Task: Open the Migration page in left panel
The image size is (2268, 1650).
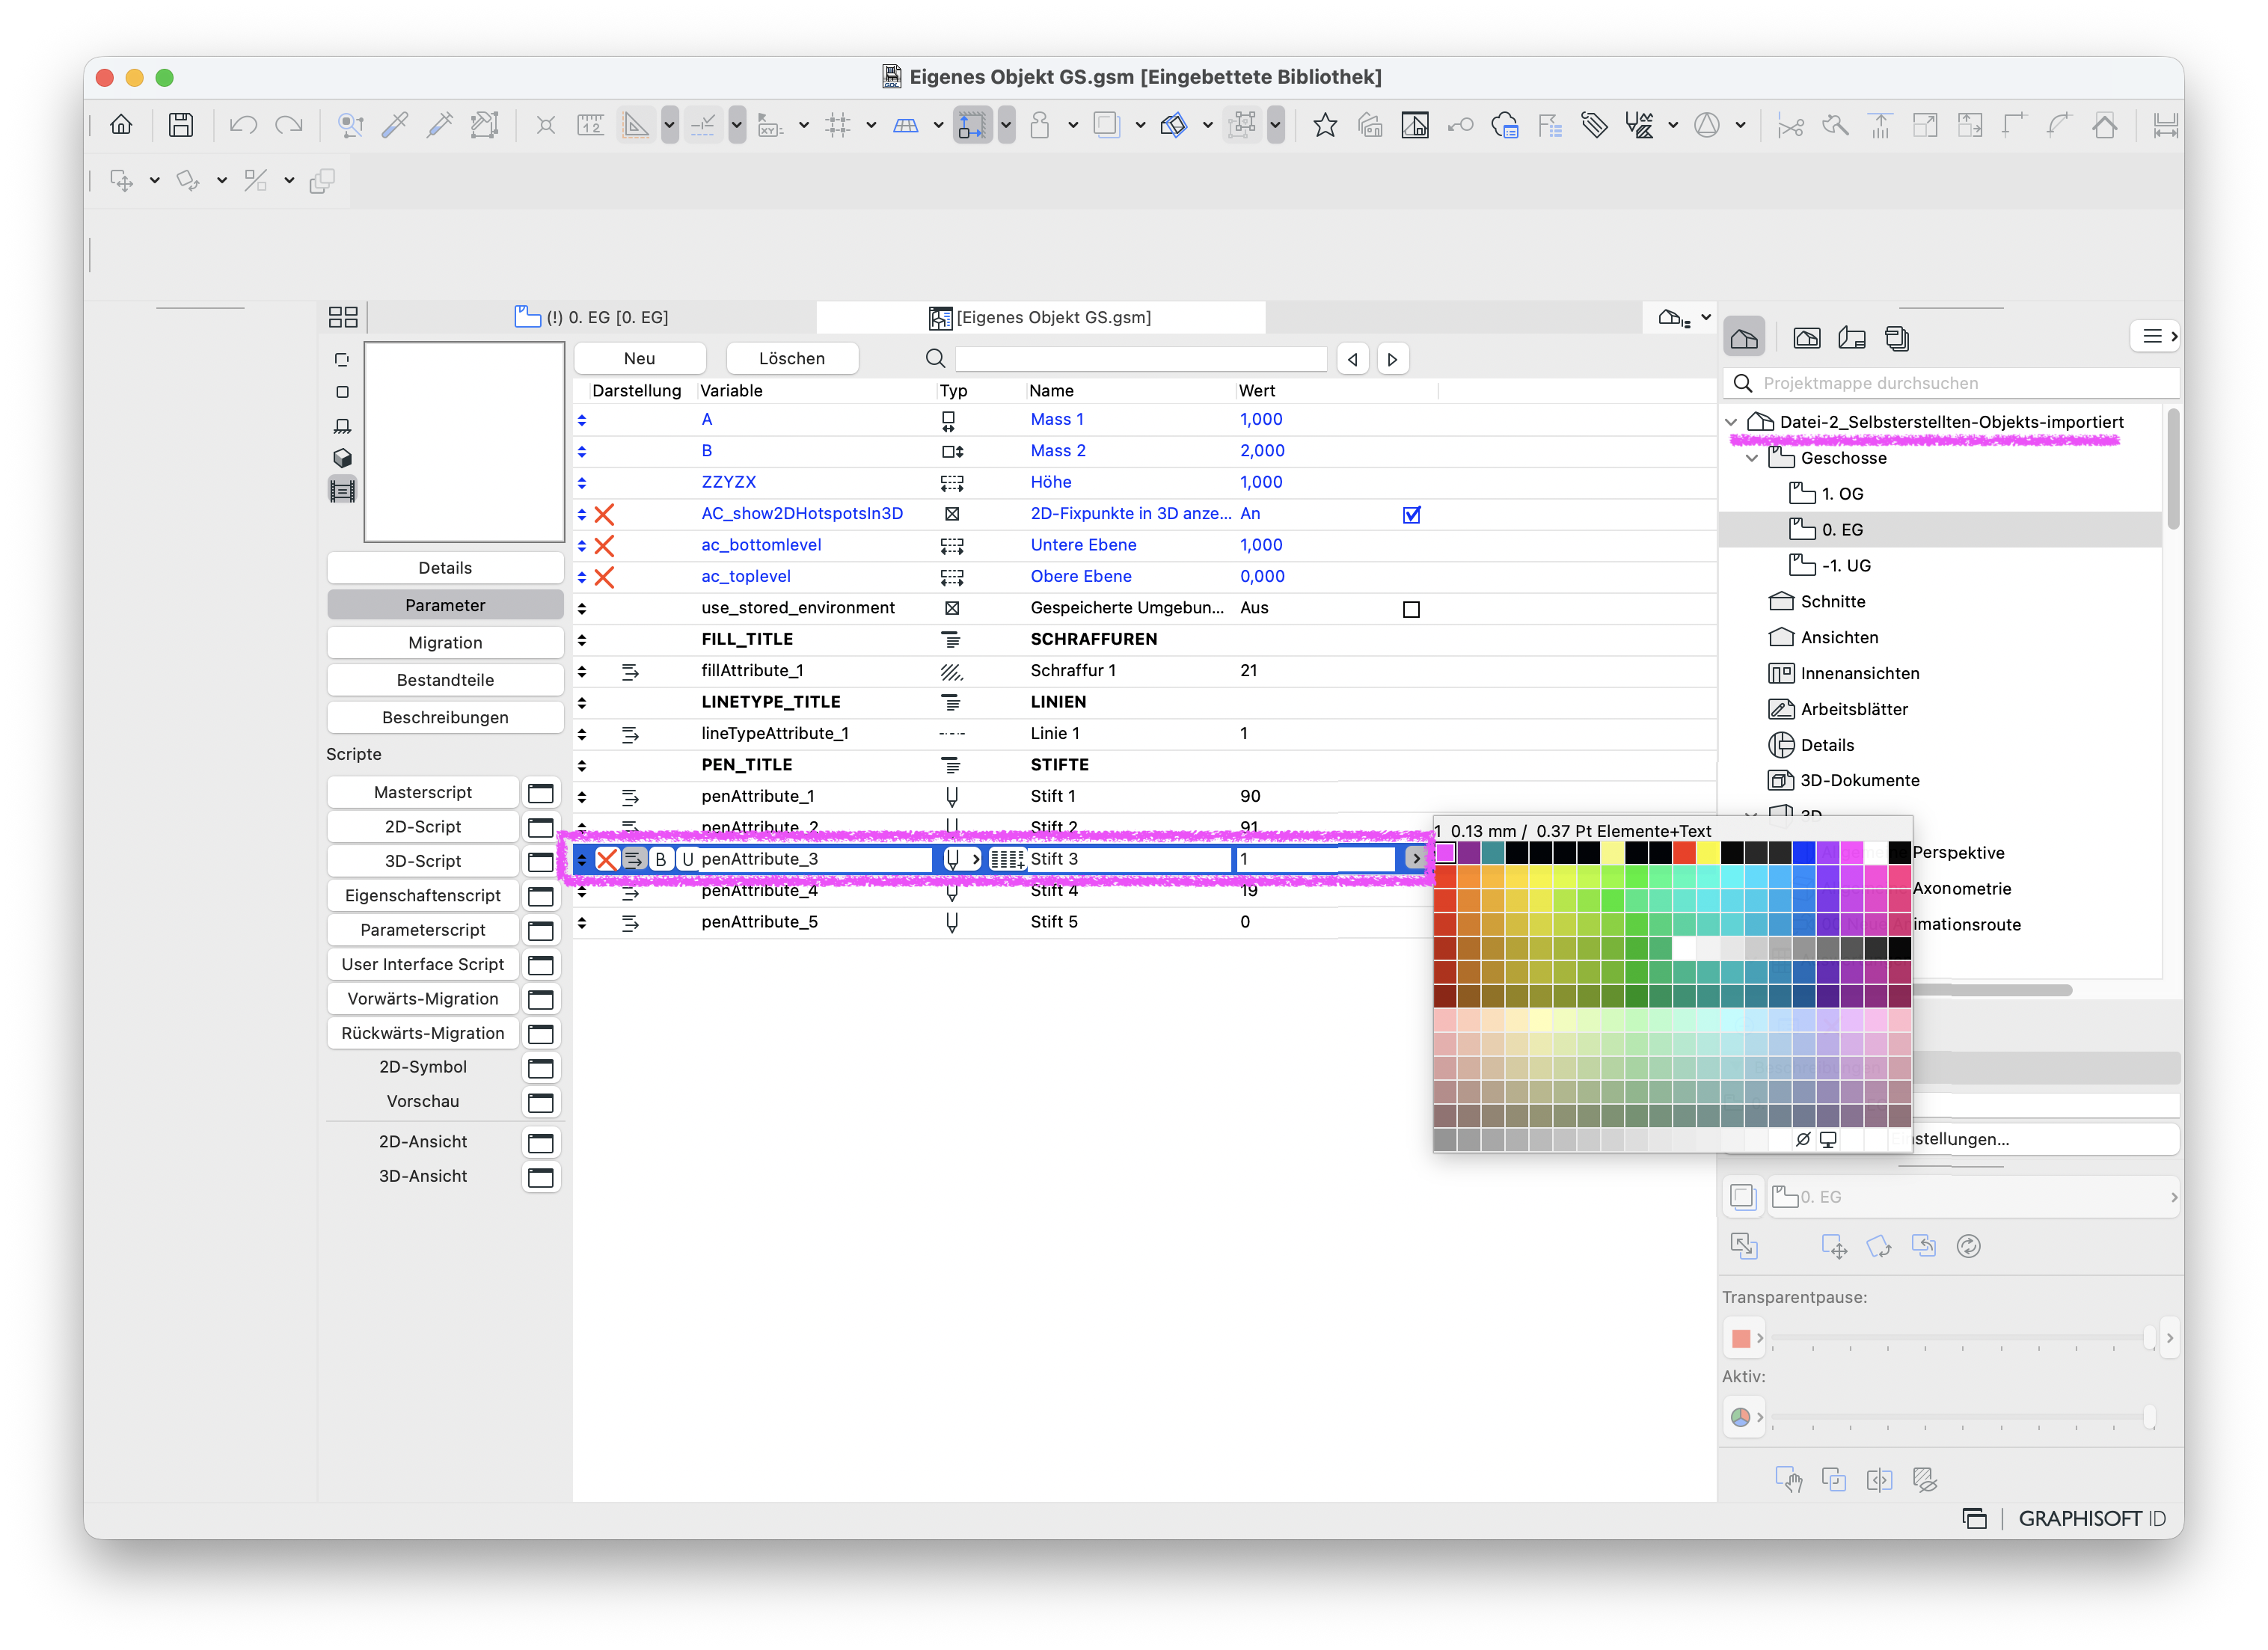Action: (445, 643)
